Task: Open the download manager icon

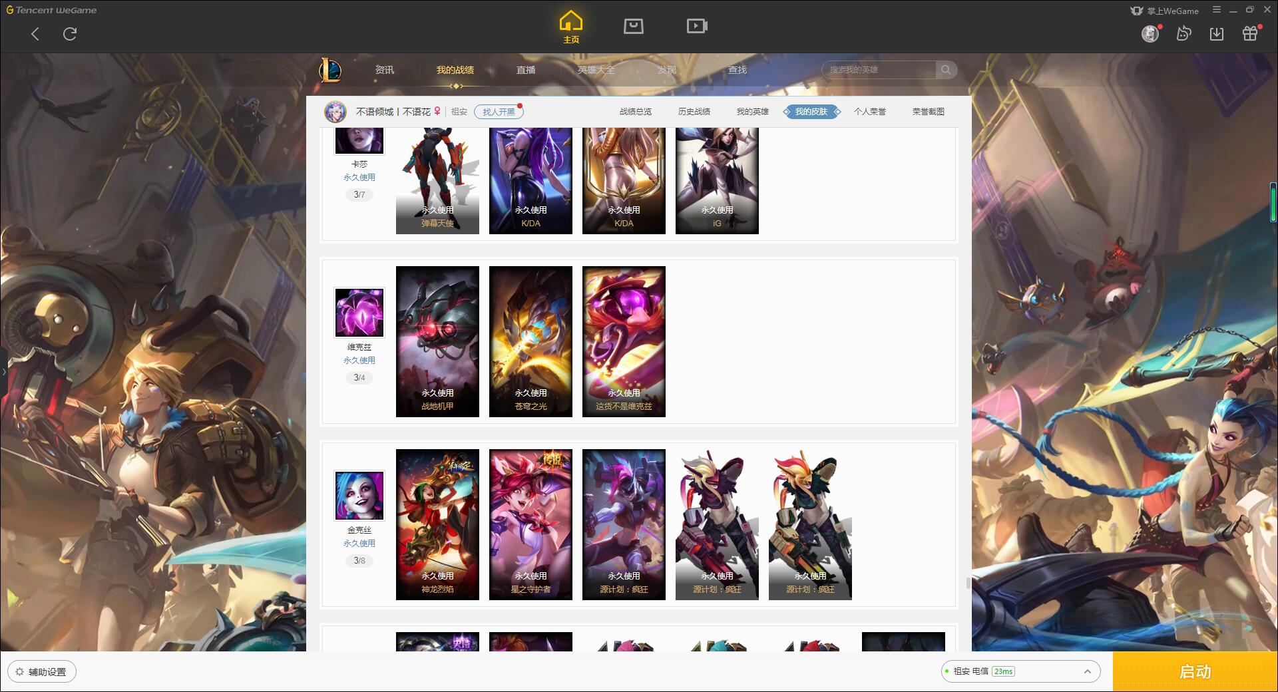Action: 1217,33
